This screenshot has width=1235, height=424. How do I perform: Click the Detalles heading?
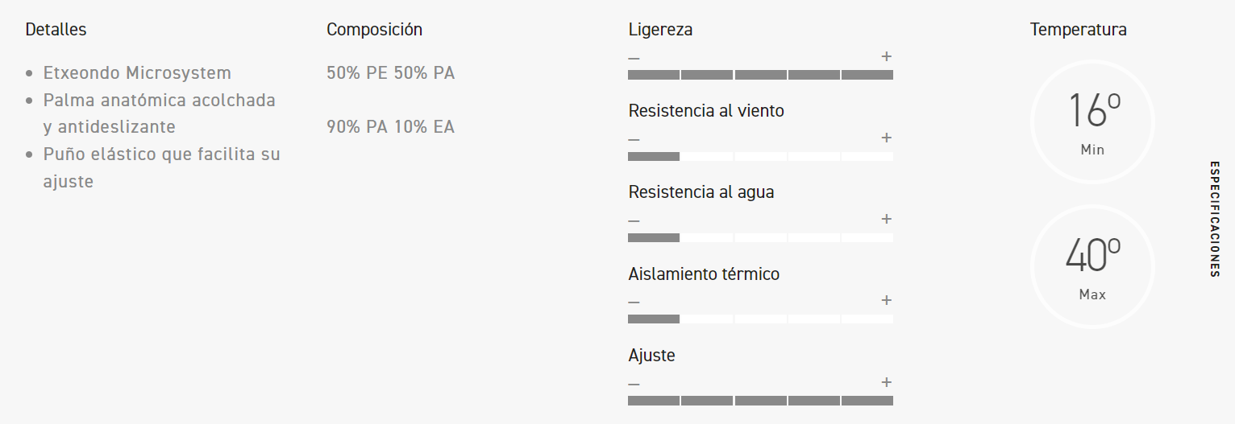pos(56,30)
